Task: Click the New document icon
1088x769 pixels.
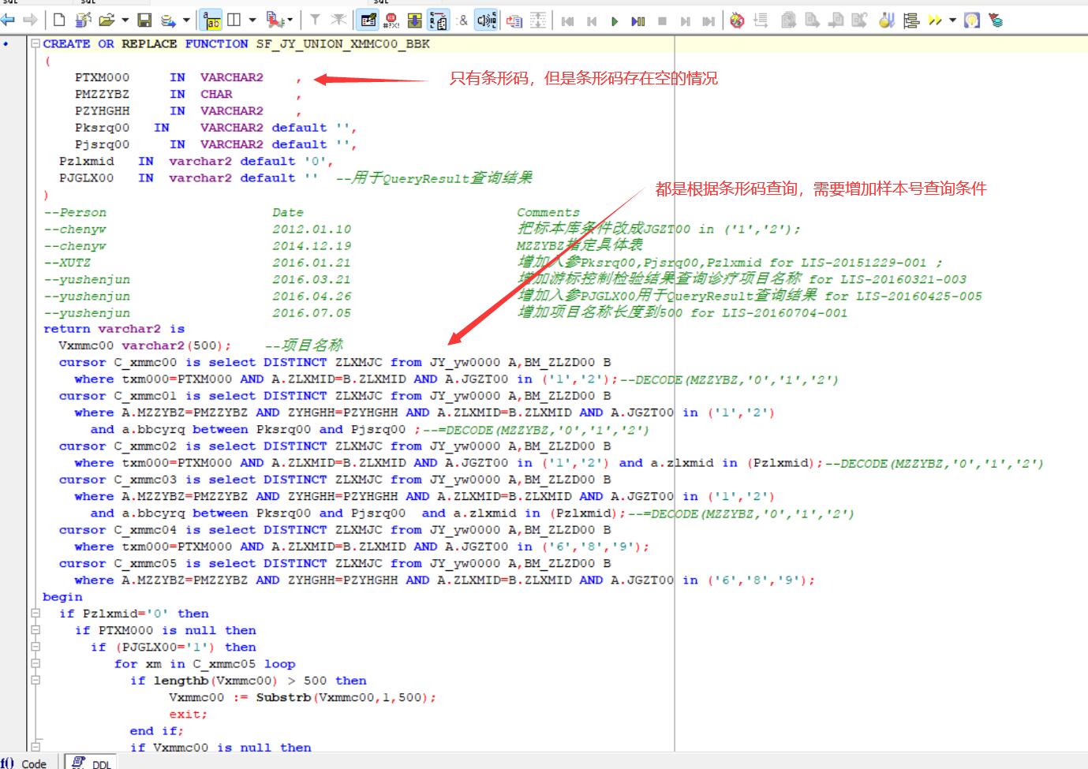Action: click(x=59, y=21)
